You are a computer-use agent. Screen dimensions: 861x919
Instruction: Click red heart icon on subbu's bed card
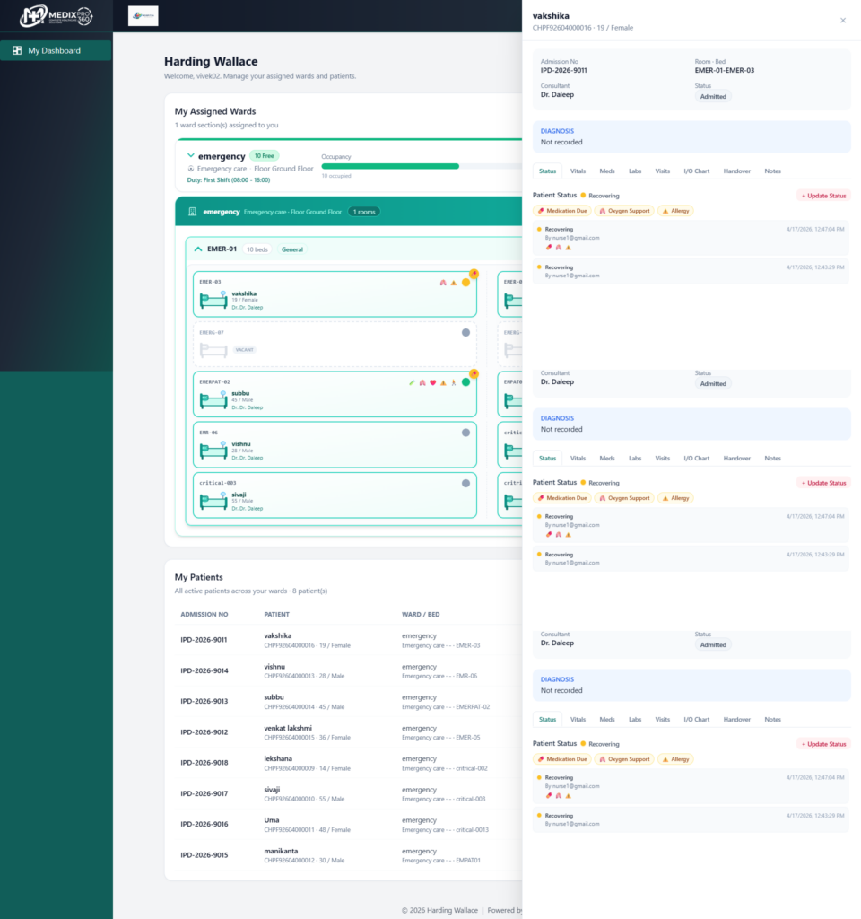click(x=433, y=382)
